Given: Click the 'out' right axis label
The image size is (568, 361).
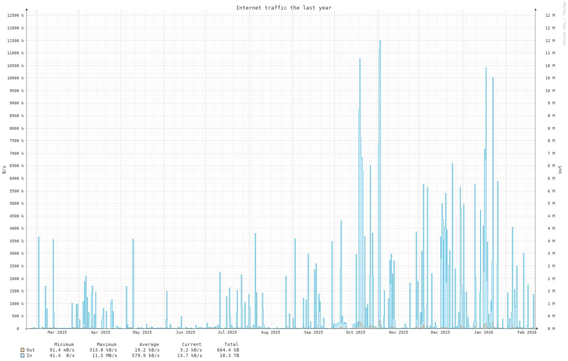Looking at the screenshot, I should [x=560, y=169].
